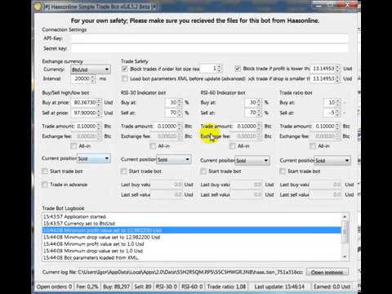Click Trade ratio bot Last buy value field
Screen dimensions: 392x294
tap(326, 185)
